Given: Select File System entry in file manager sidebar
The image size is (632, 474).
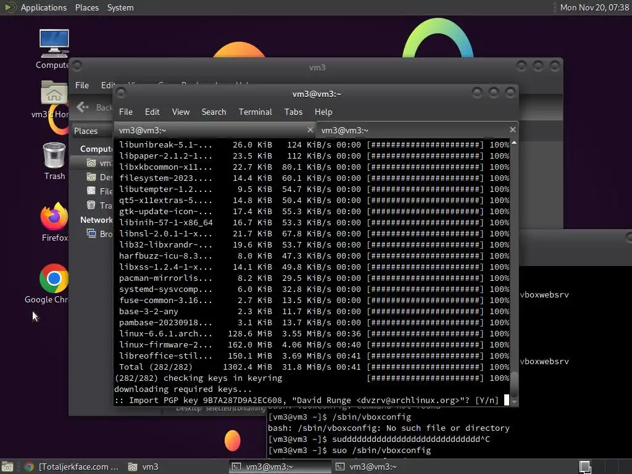Looking at the screenshot, I should coord(99,191).
